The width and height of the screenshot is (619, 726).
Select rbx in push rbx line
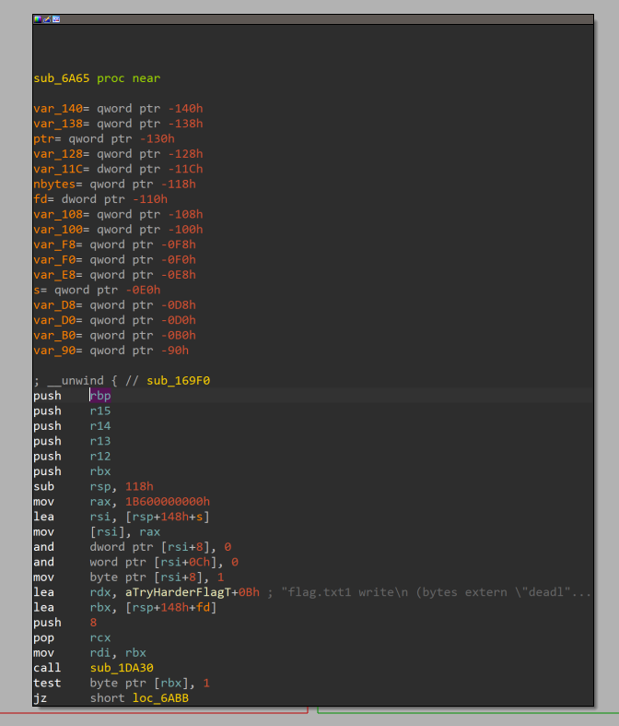tap(100, 471)
